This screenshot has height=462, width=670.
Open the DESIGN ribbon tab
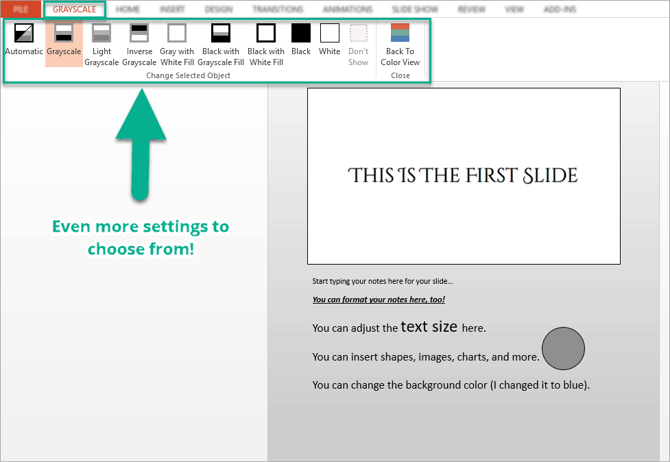(218, 9)
